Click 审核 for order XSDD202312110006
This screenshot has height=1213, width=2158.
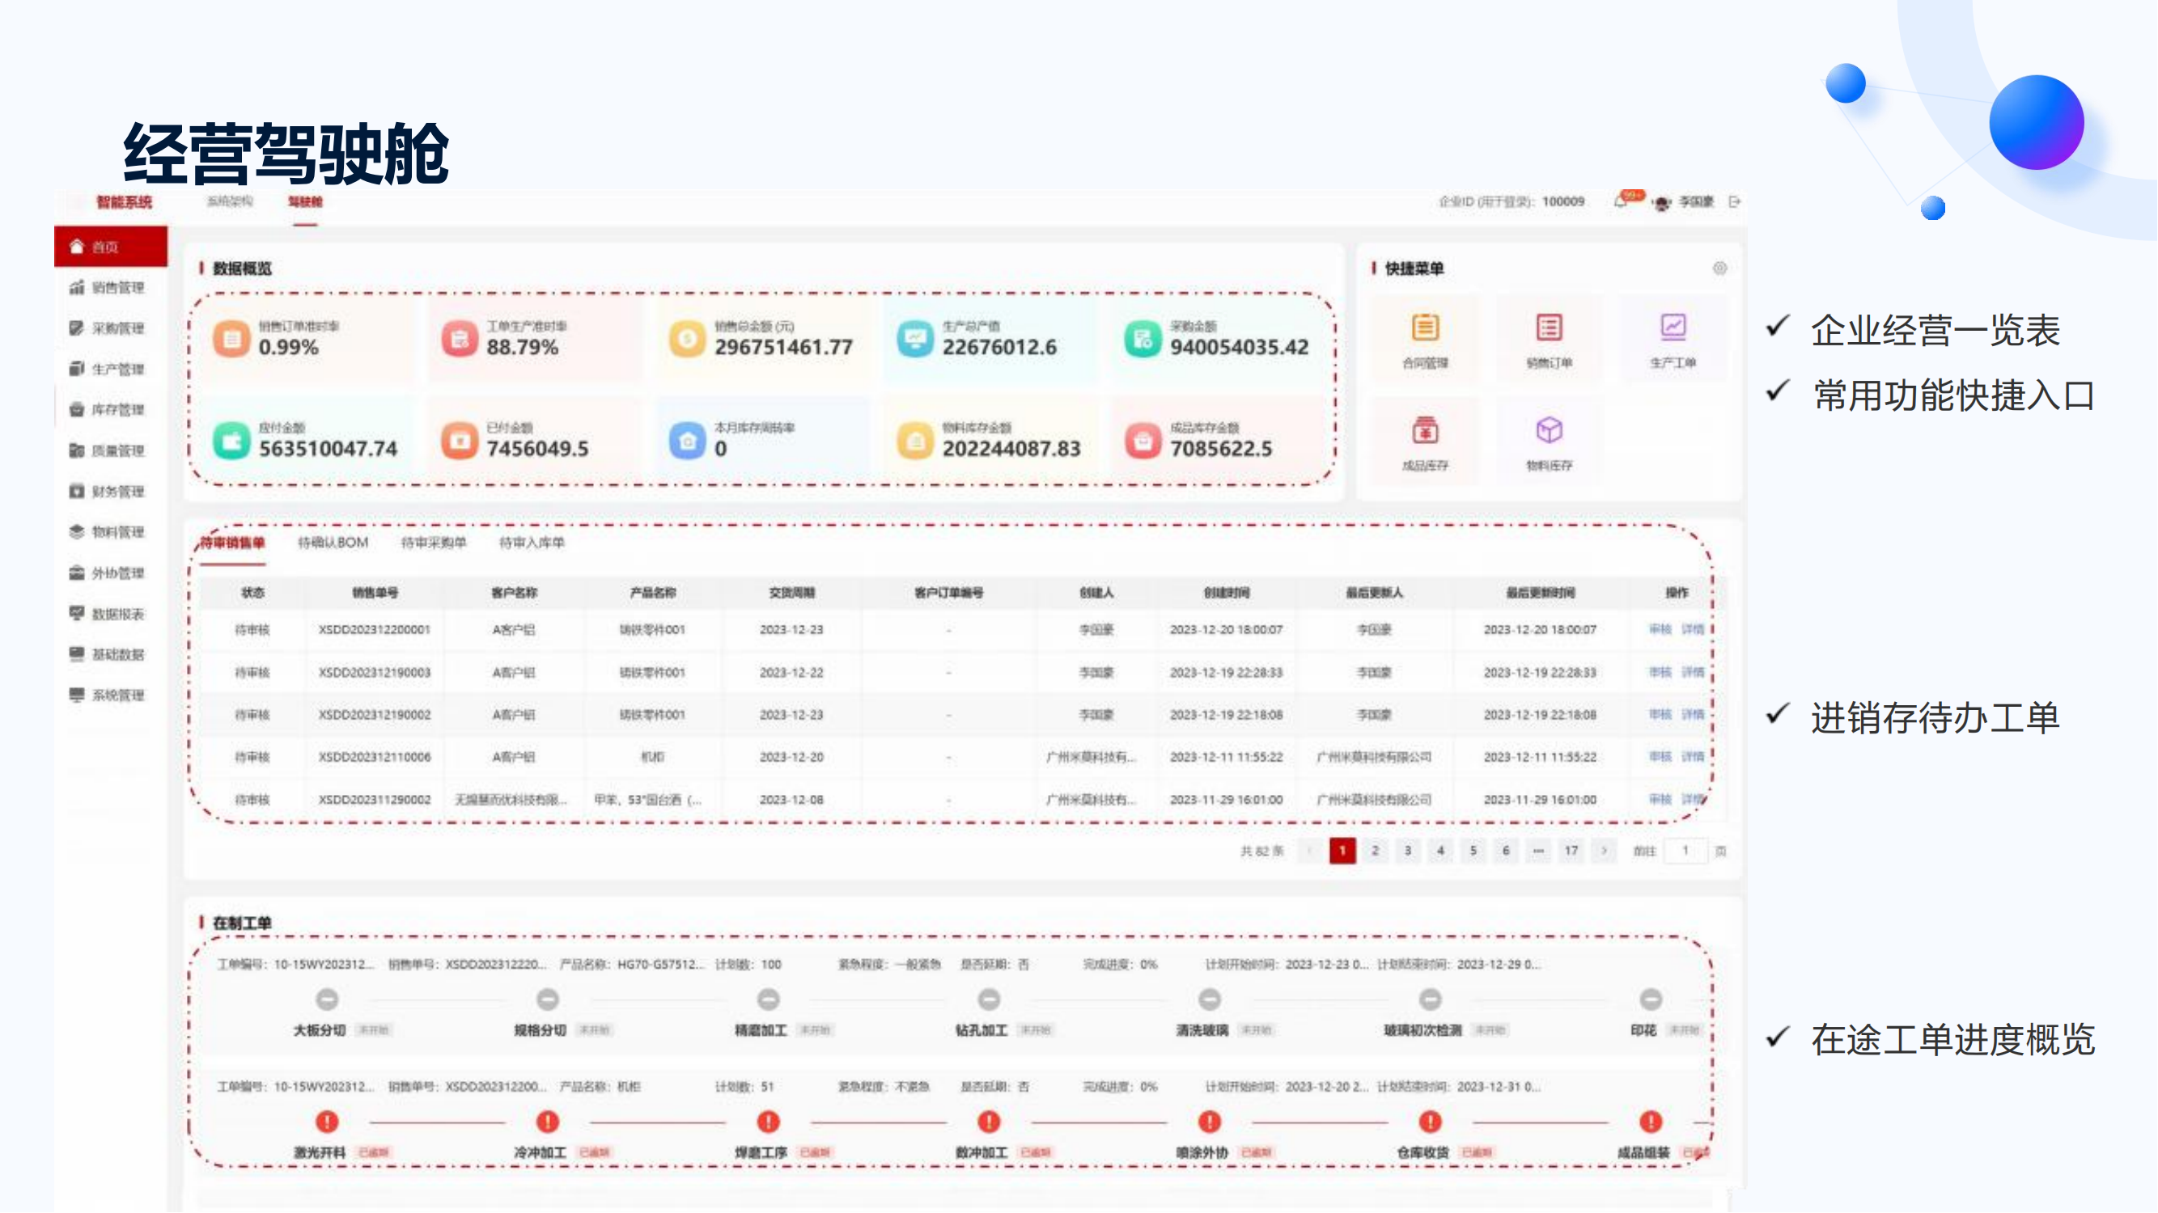1660,757
